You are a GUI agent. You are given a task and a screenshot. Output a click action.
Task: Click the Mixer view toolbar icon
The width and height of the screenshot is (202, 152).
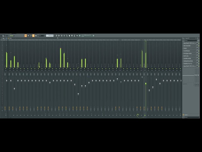pyautogui.click(x=64, y=35)
